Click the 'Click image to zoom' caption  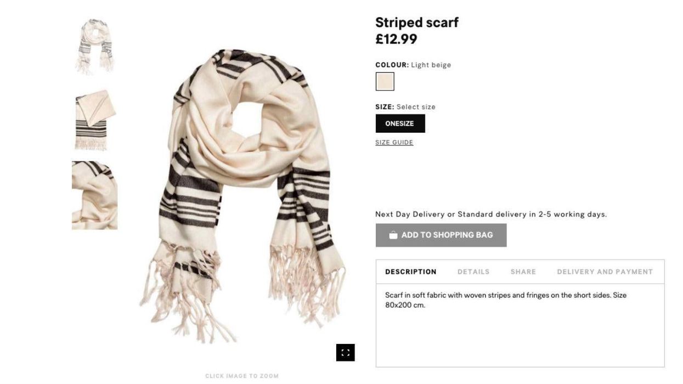[x=242, y=376]
